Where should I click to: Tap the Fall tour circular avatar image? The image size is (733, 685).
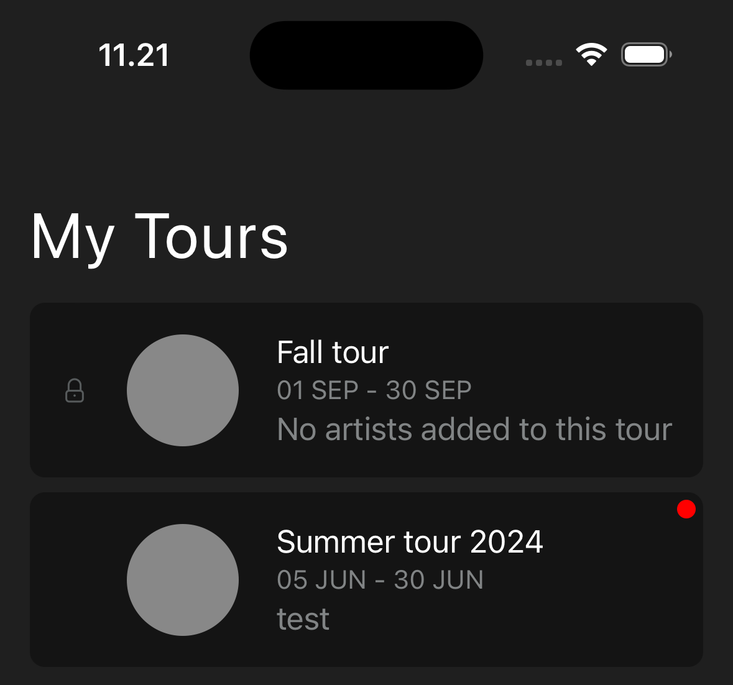pyautogui.click(x=183, y=390)
